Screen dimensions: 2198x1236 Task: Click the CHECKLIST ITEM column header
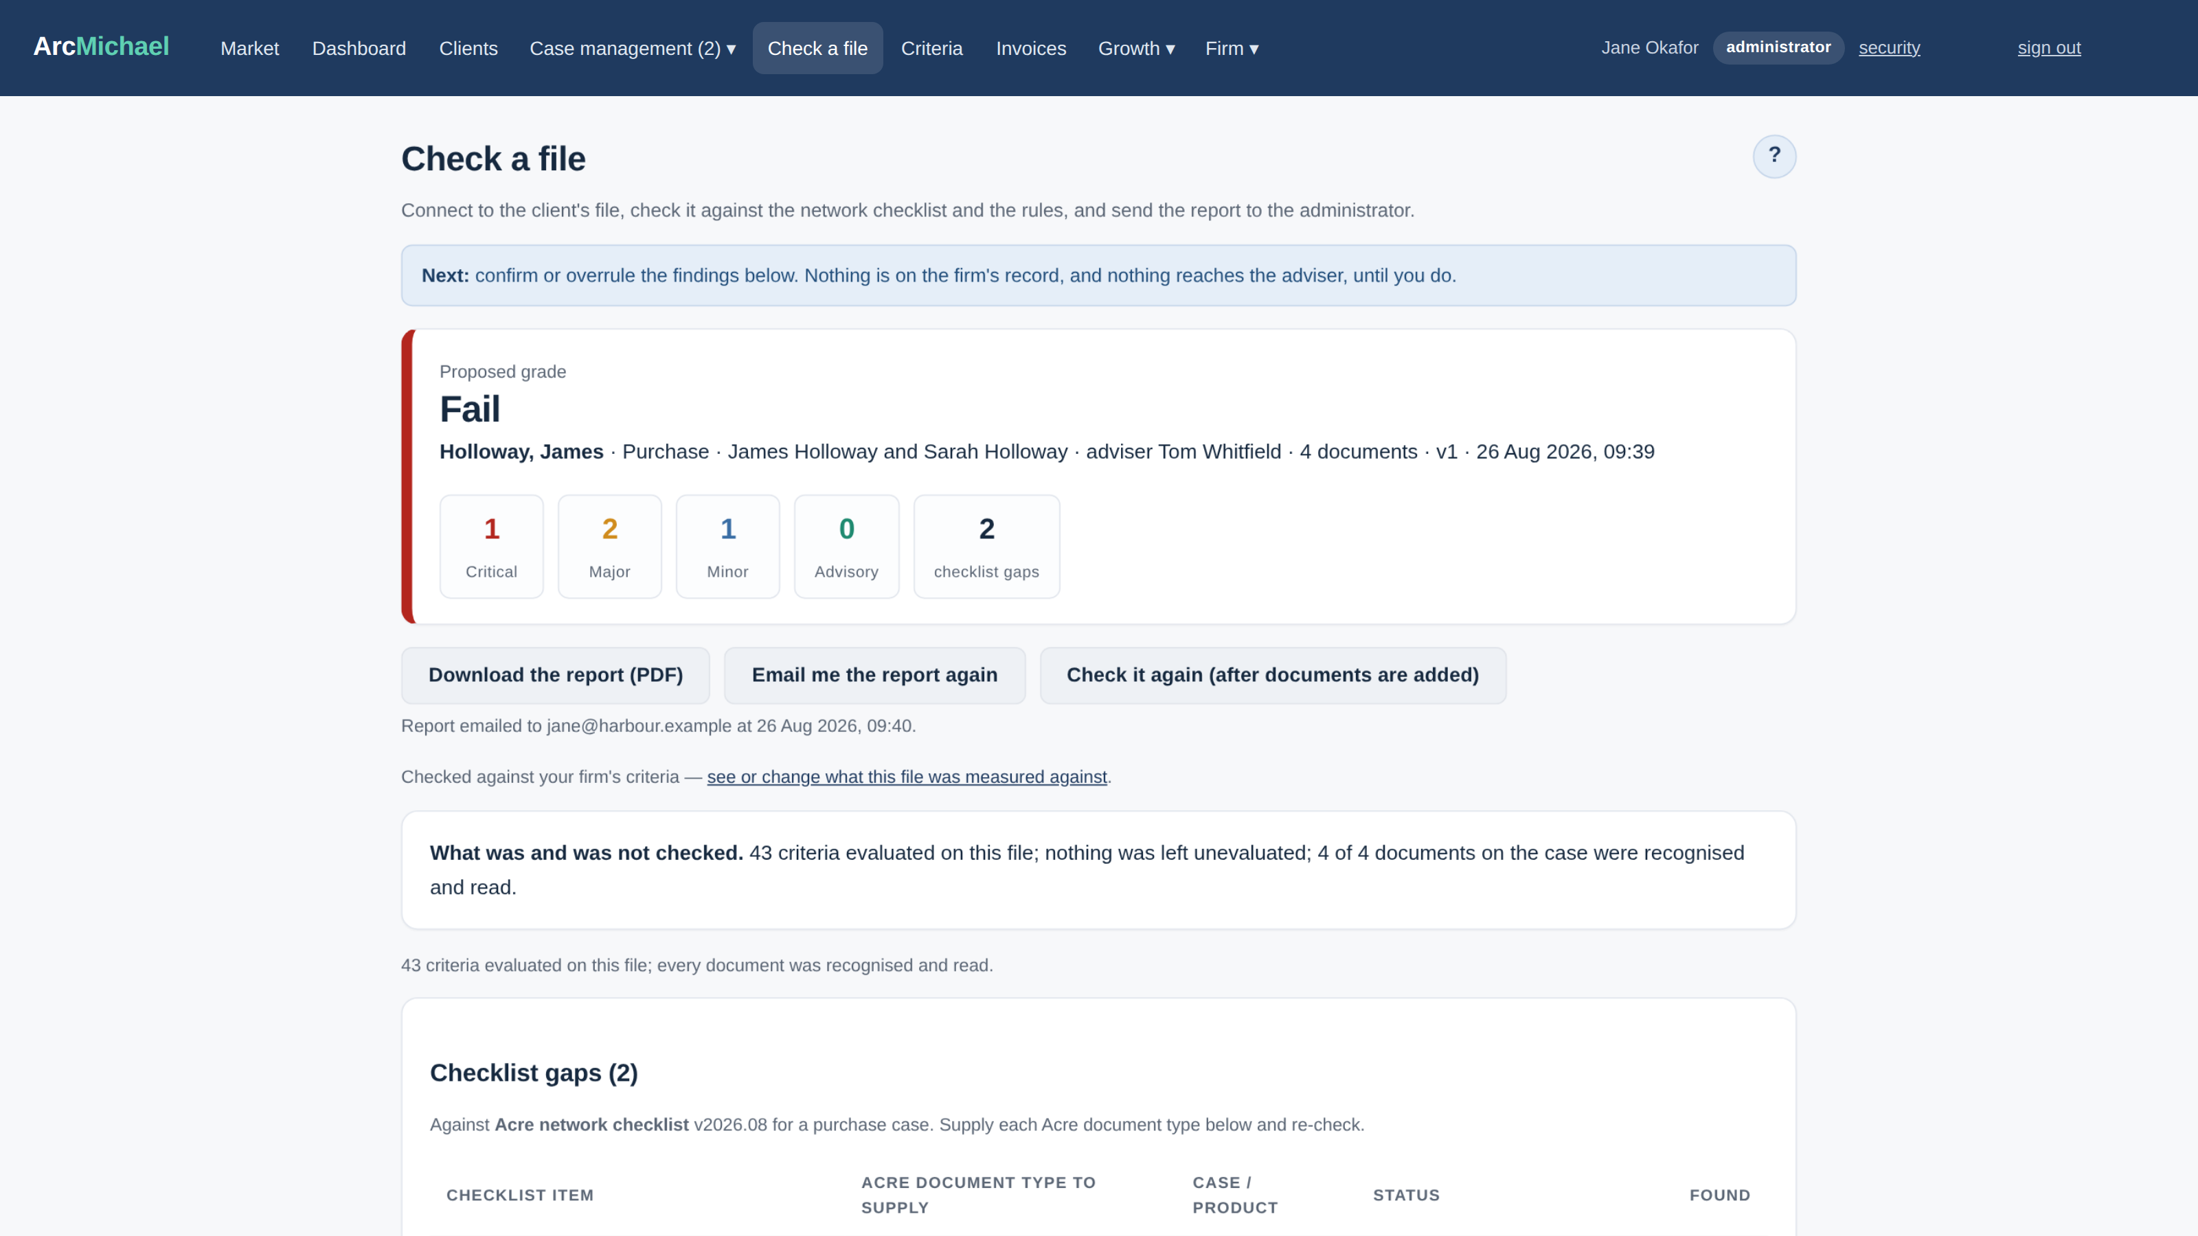pos(520,1195)
